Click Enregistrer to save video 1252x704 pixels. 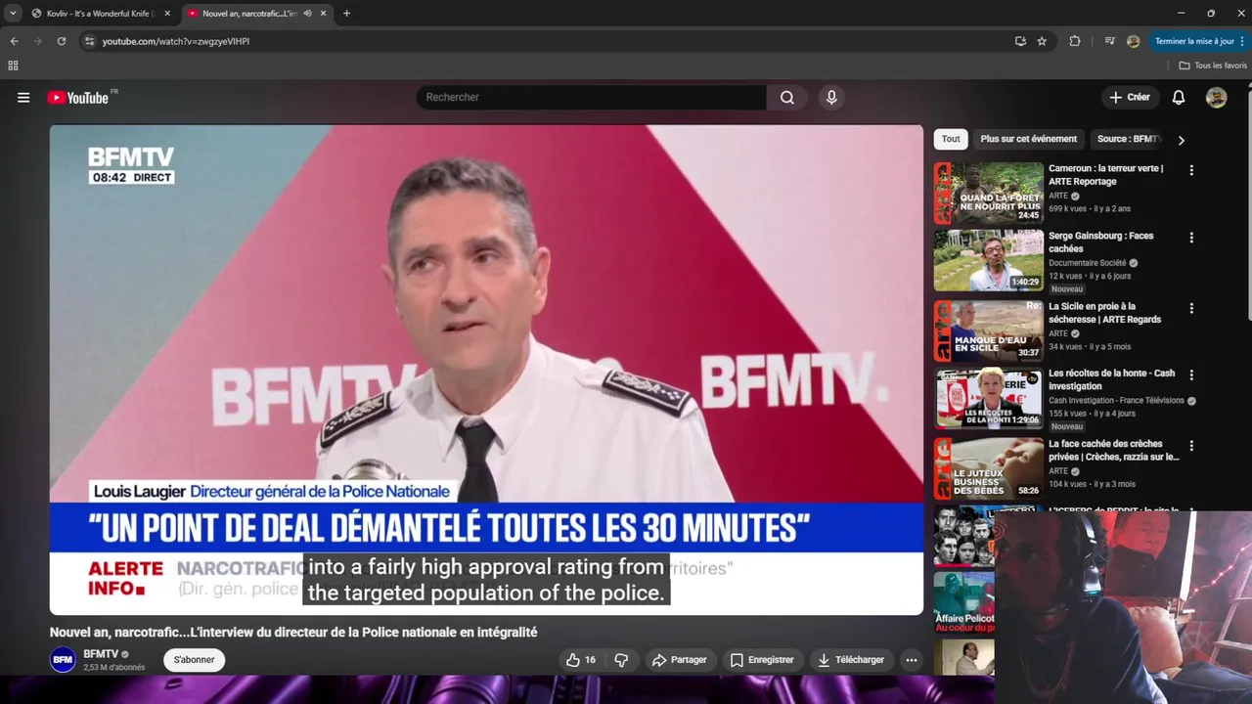click(762, 660)
